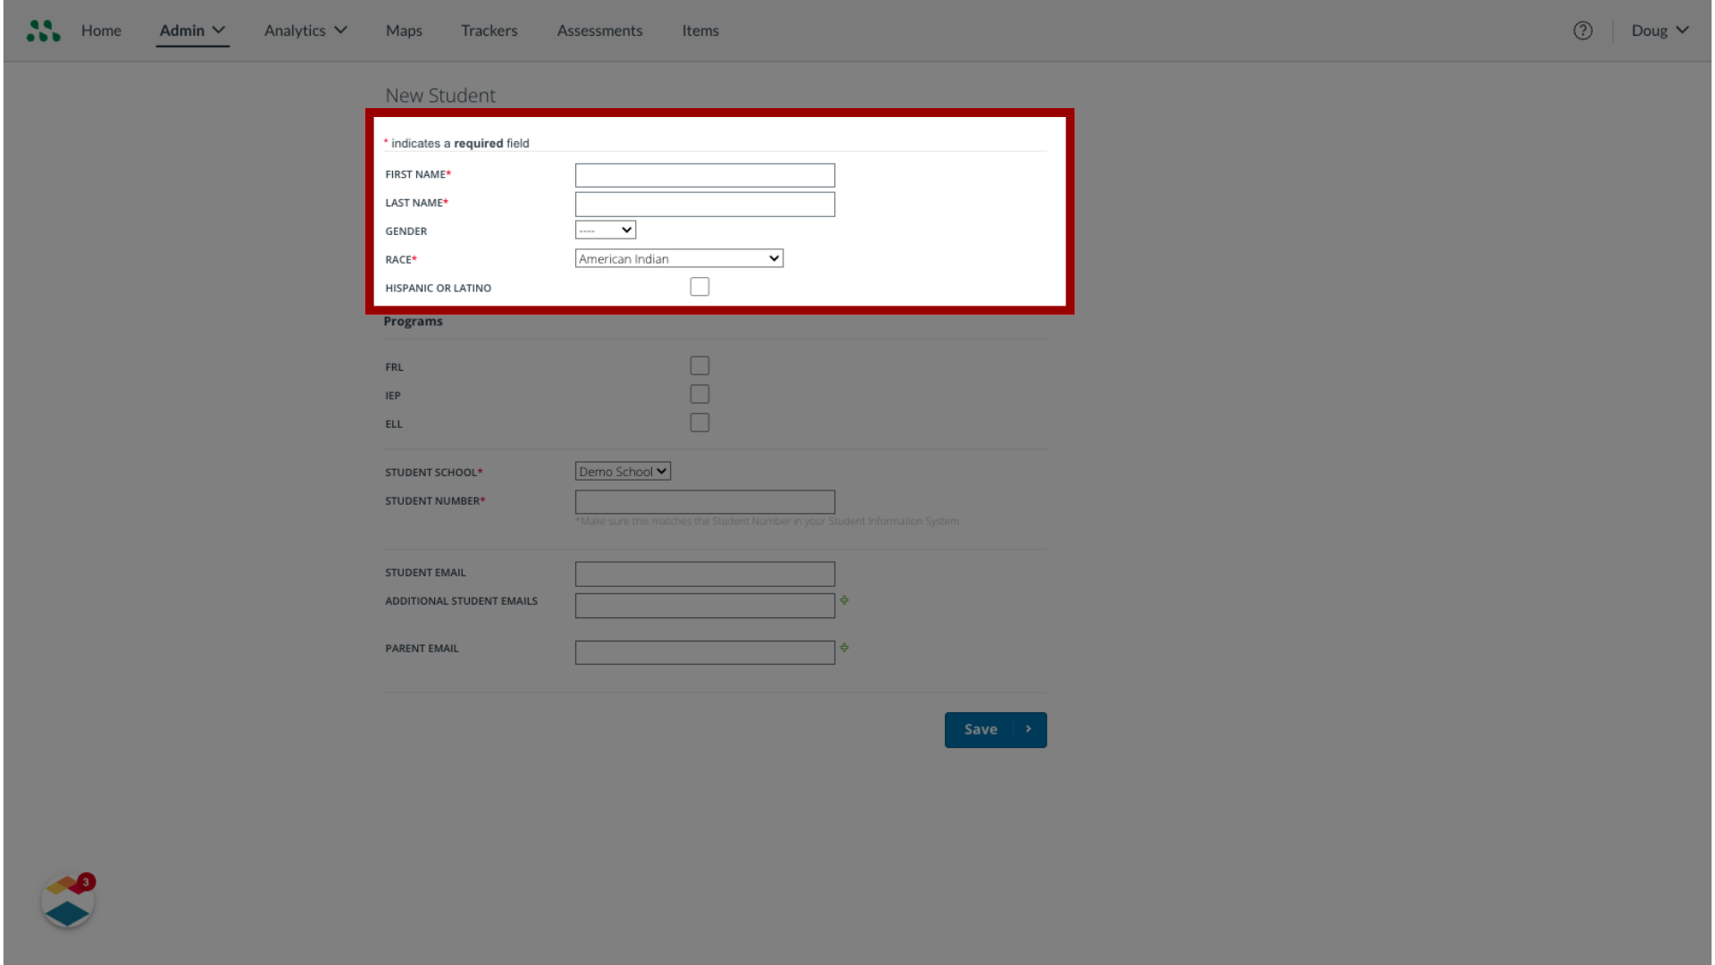Toggle the Hispanic or Latino checkbox
Screen dimensions: 1715x965
[699, 286]
